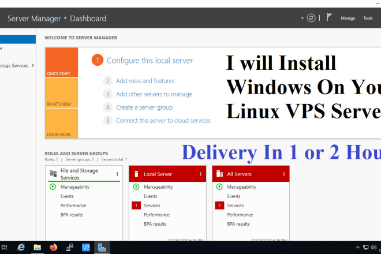Image resolution: width=381 pixels, height=254 pixels.
Task: Open Manageability in All Servers tile
Action: pos(241,187)
